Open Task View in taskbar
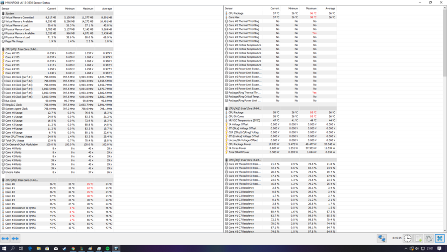The image size is (447, 252). [21, 249]
